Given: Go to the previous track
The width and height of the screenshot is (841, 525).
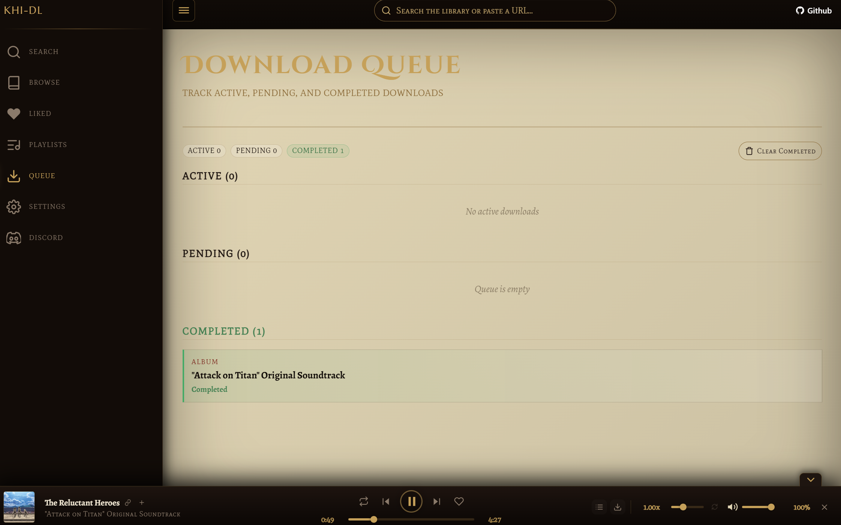Looking at the screenshot, I should (386, 501).
